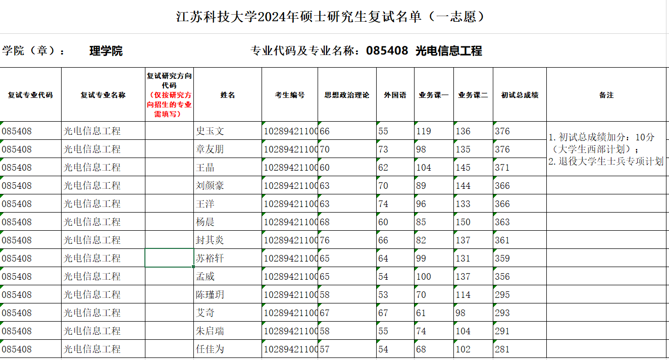Click the 学院（章）label cell
This screenshot has height=360, width=669.
tap(33, 51)
